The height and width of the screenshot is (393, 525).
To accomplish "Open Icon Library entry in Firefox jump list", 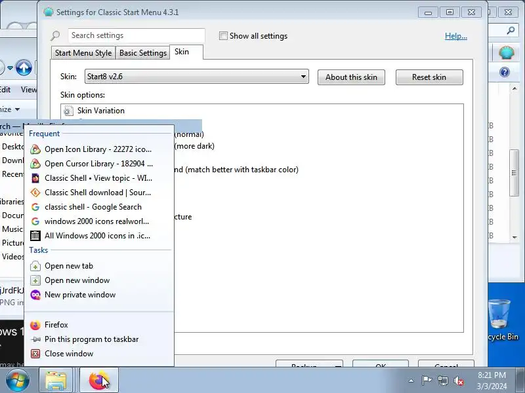I will point(99,149).
